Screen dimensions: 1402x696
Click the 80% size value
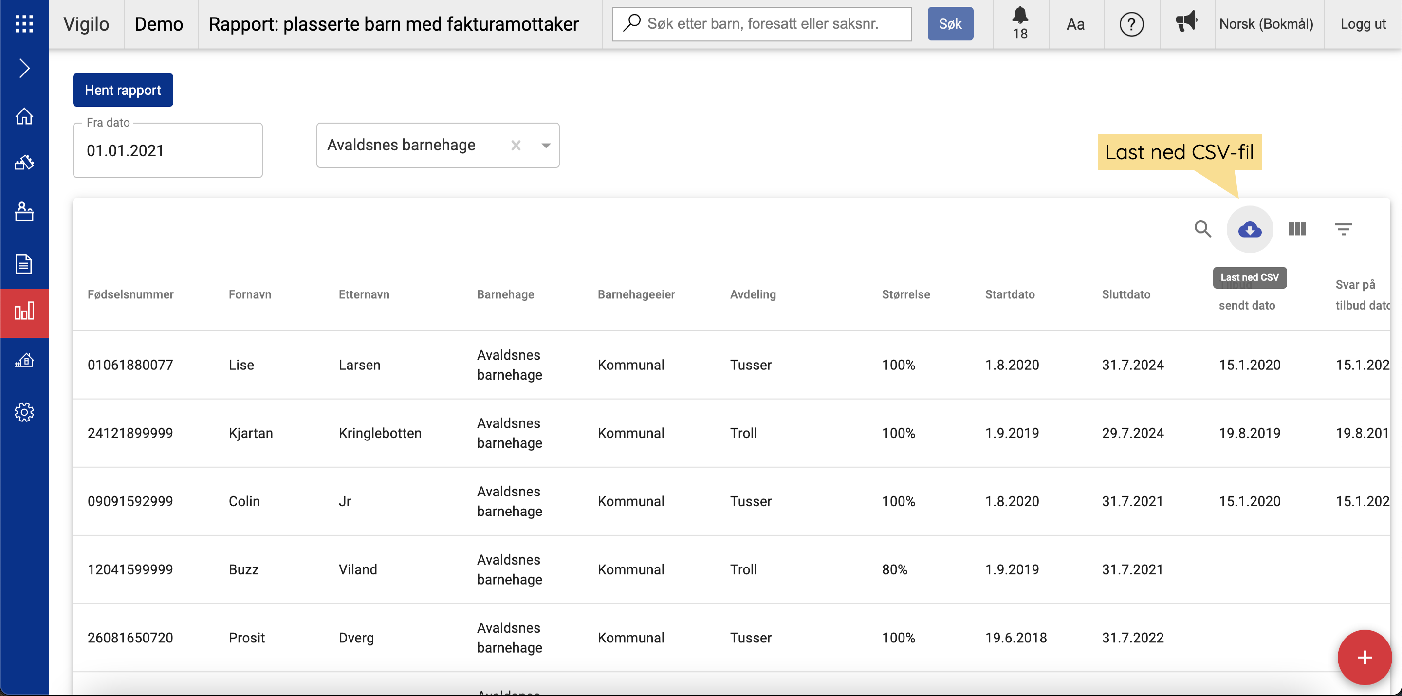(894, 569)
